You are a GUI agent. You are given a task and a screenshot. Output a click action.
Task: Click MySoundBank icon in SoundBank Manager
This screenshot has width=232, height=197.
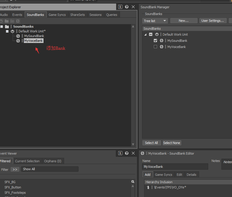161,41
